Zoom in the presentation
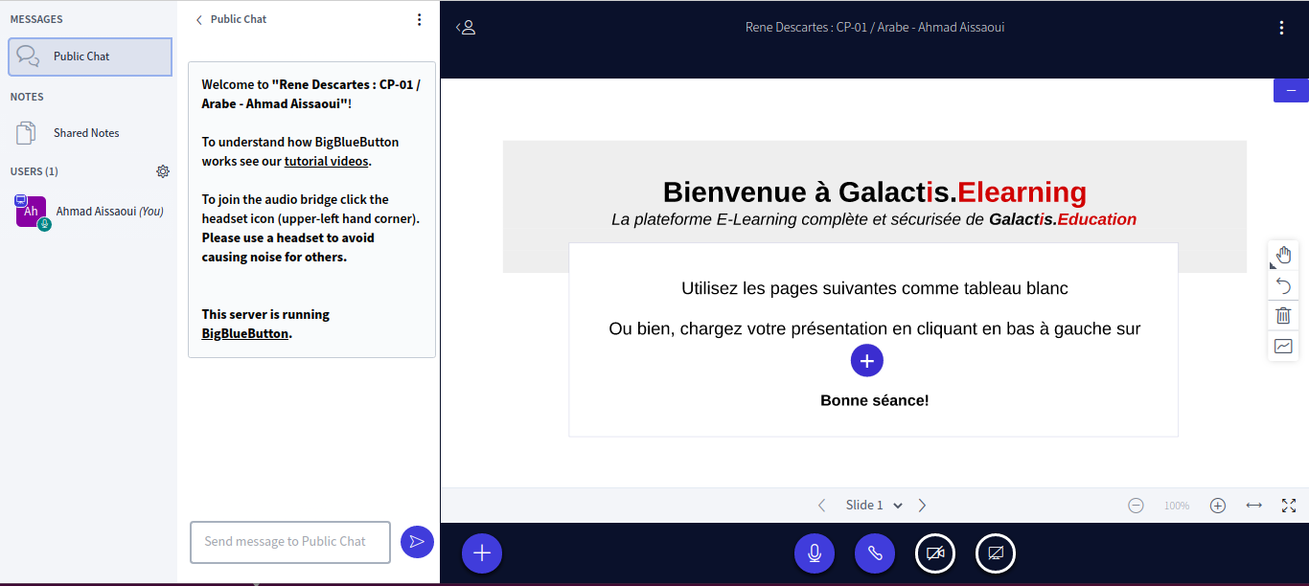1309x586 pixels. click(x=1218, y=506)
